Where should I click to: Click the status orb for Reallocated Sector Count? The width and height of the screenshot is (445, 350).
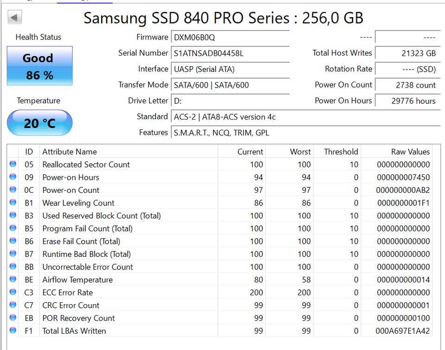click(x=13, y=165)
